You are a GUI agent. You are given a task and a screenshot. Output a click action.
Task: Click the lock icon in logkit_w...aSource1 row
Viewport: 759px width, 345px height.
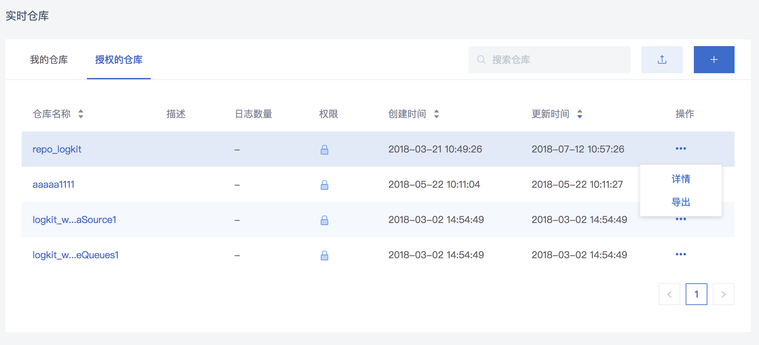[x=325, y=220]
